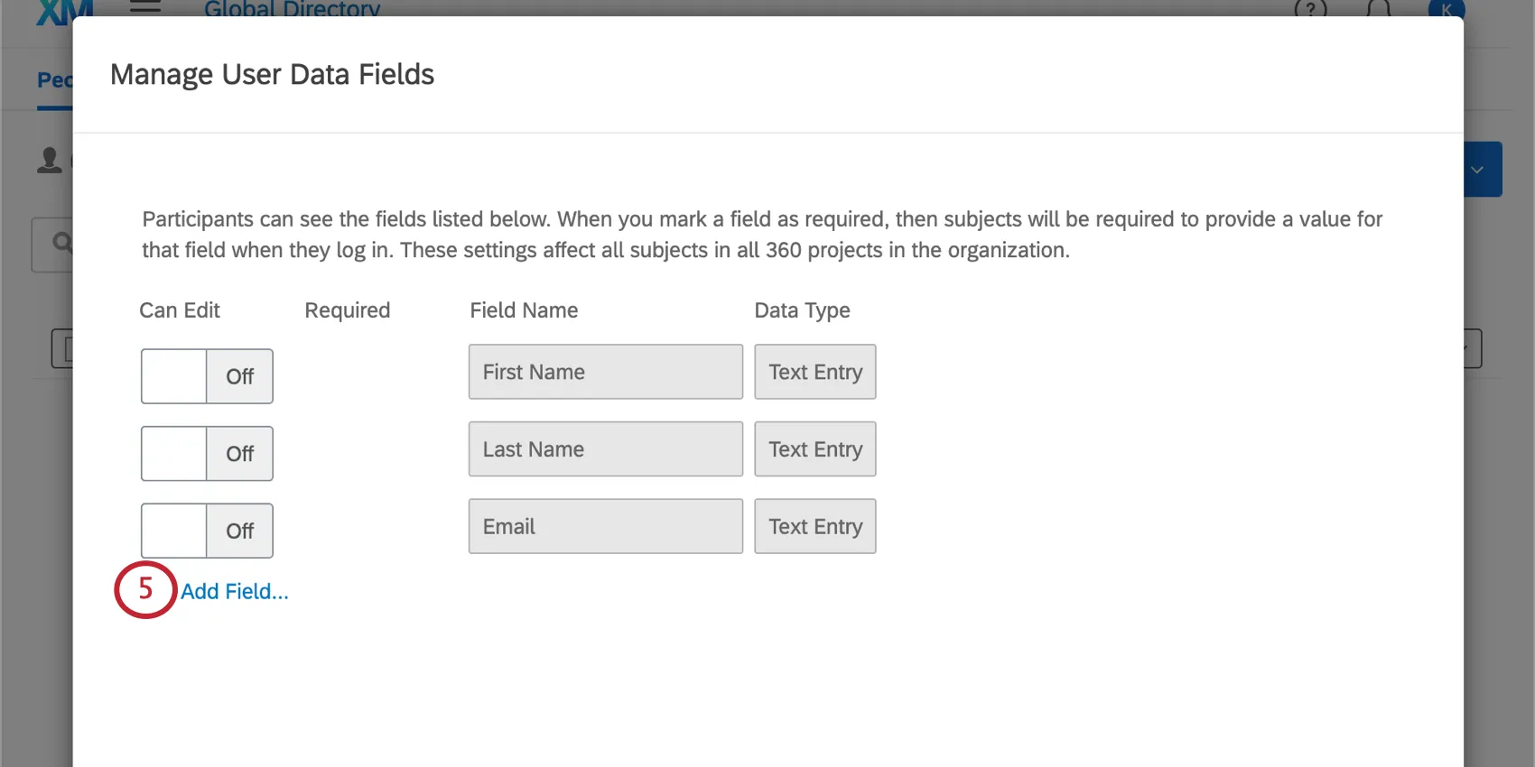Screen dimensions: 1535x767
Task: Open the notifications bell
Action: click(1378, 10)
